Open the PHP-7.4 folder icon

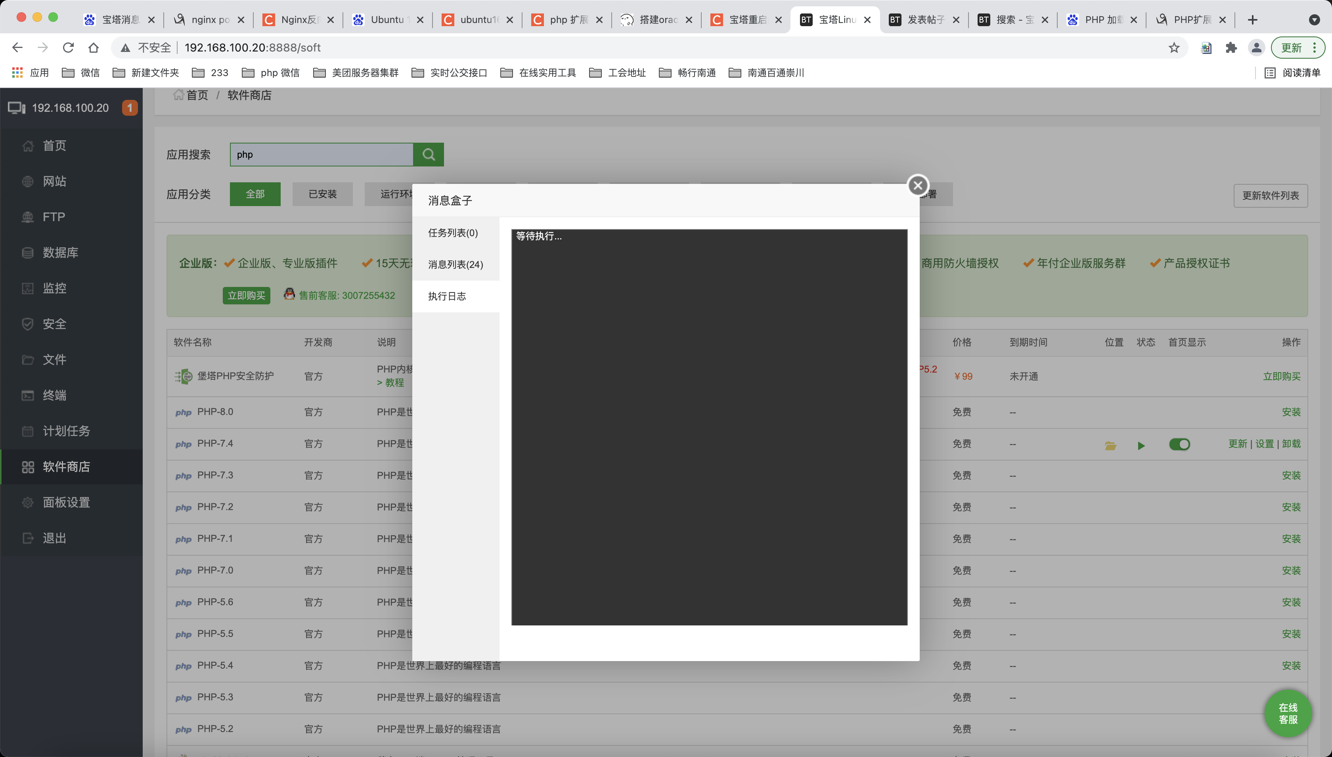coord(1110,445)
